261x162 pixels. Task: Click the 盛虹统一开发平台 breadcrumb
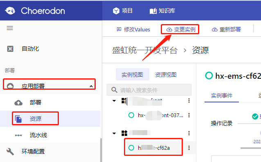tap(145, 50)
